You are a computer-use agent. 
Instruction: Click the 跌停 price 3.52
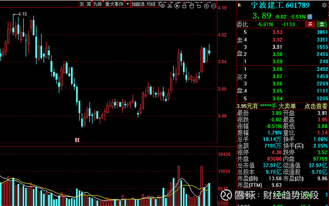322,152
